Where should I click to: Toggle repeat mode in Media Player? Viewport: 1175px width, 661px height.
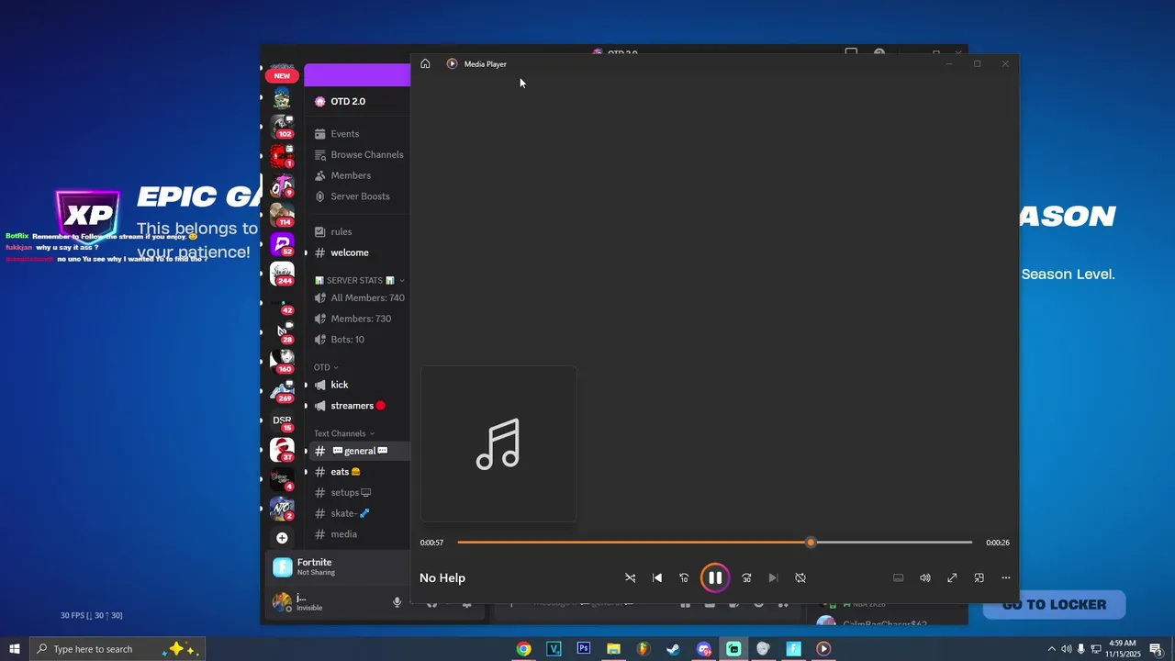[x=800, y=577]
